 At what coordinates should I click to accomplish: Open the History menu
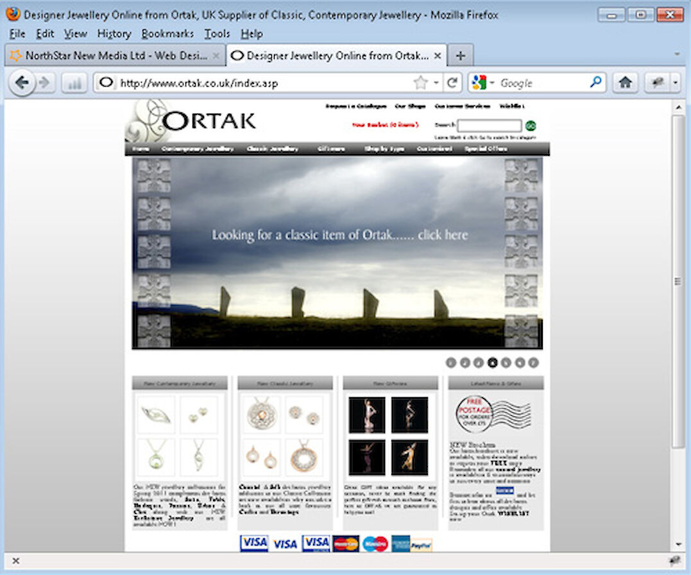pos(114,34)
